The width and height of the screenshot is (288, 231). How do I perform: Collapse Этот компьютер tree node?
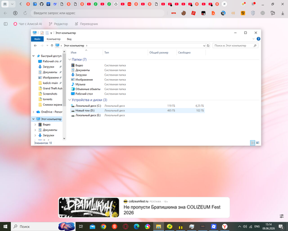click(x=33, y=119)
